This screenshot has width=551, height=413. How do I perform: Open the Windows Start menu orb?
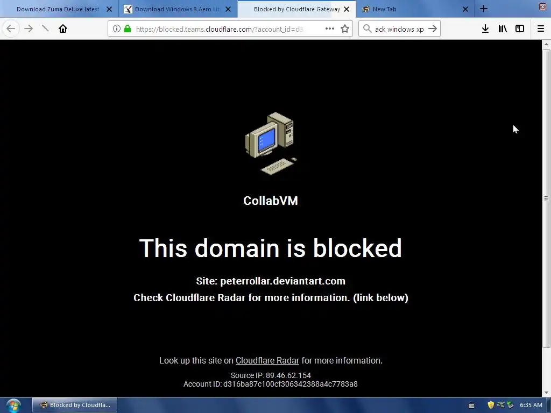tap(13, 405)
